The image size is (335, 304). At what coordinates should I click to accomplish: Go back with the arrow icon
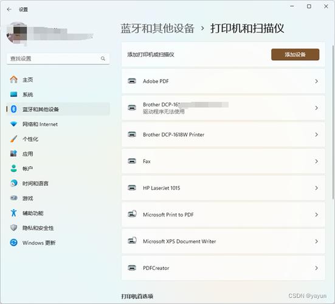9,9
